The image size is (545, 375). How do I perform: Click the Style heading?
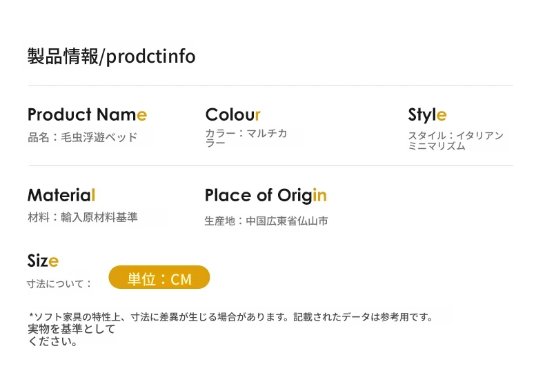(x=427, y=114)
